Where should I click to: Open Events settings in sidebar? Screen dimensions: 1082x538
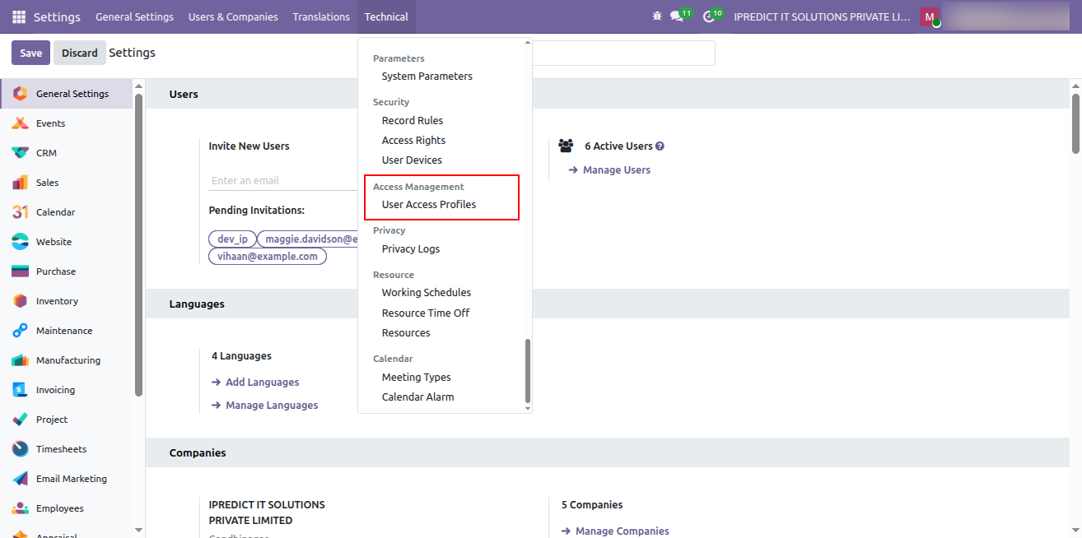pyautogui.click(x=66, y=123)
